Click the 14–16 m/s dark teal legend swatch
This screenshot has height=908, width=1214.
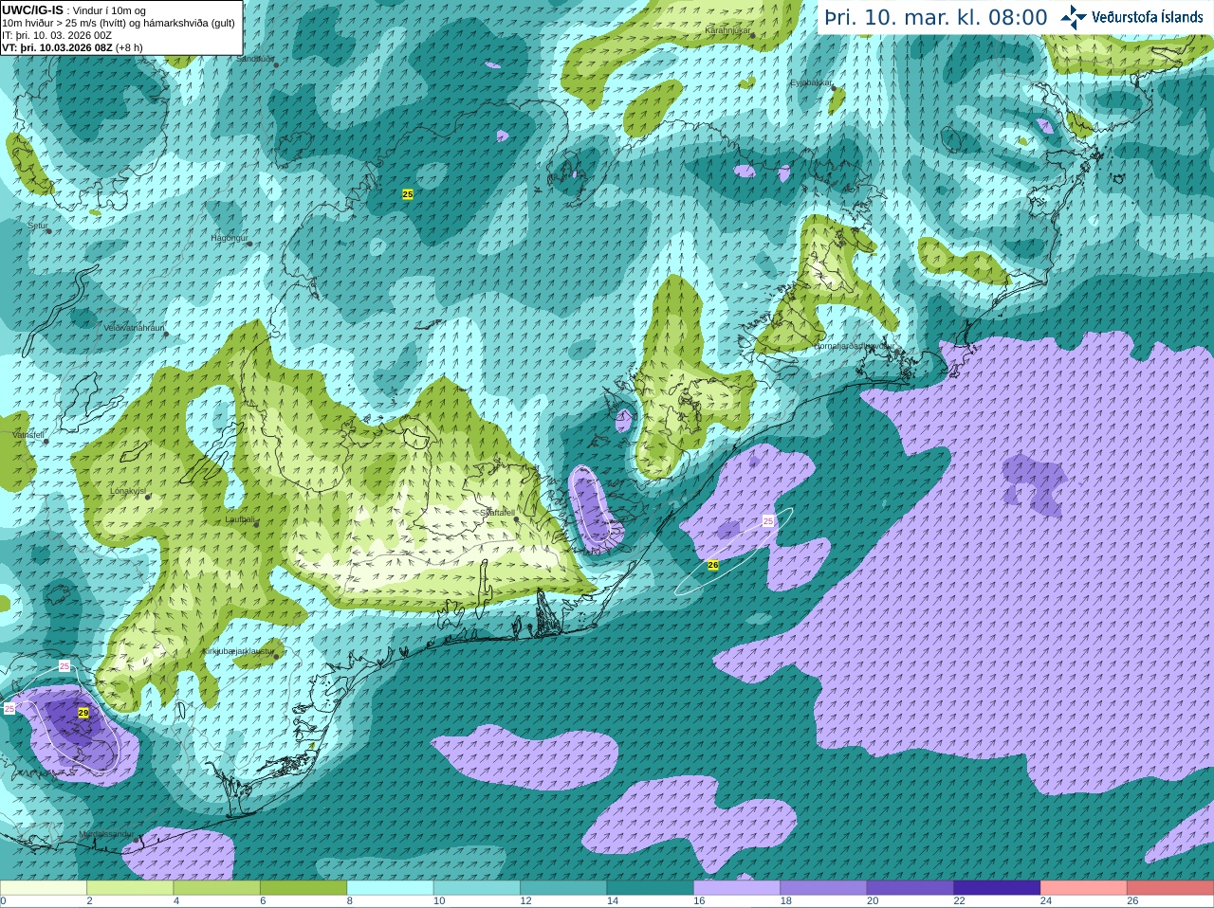coord(651,888)
